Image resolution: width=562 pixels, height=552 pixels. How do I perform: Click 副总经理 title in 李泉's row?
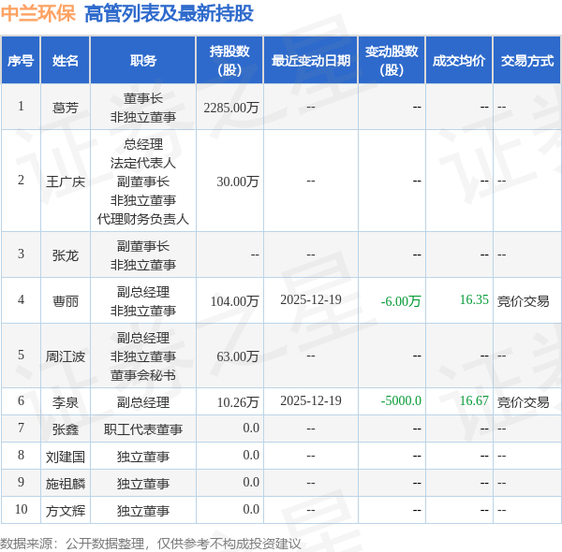click(143, 402)
